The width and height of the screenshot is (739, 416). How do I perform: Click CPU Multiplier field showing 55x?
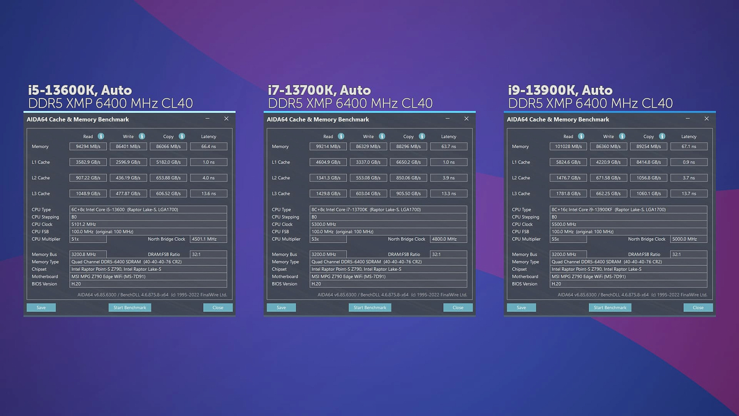(x=569, y=239)
